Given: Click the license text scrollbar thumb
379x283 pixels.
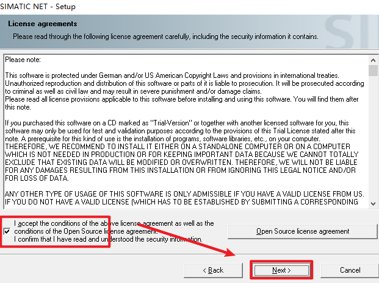Looking at the screenshot, I should [x=373, y=71].
